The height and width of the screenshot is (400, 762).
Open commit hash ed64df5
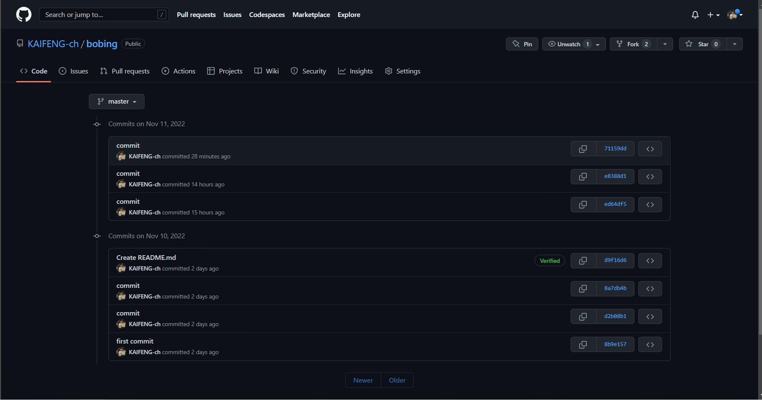[x=615, y=205]
